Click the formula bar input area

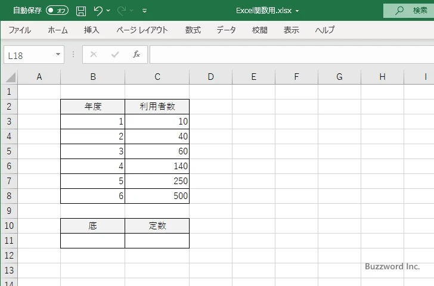[292, 55]
